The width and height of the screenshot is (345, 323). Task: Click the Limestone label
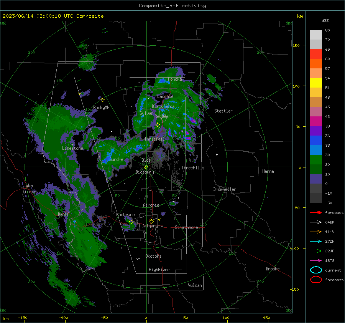[72, 148]
